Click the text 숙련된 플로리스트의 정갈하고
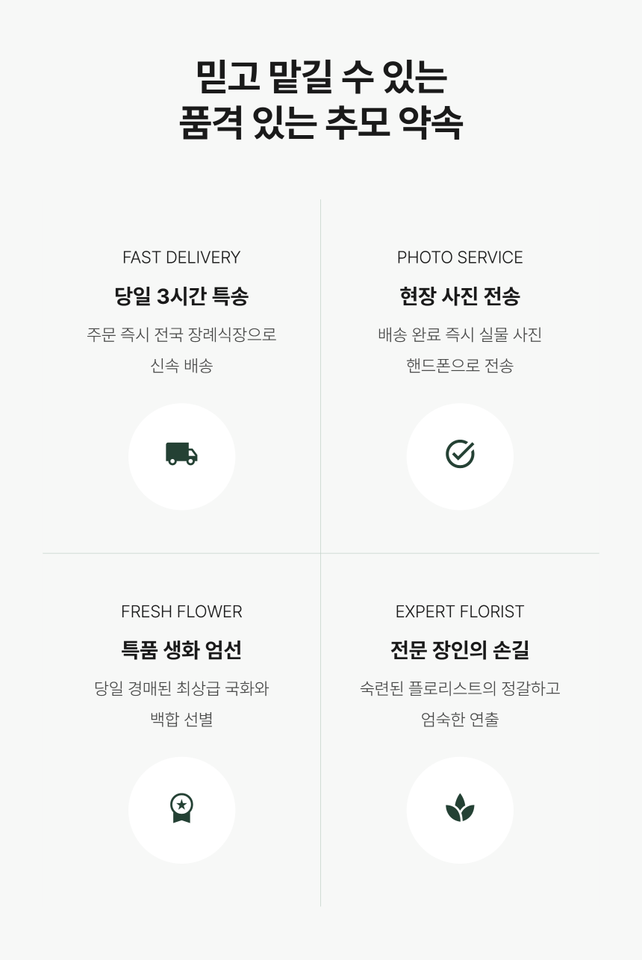 [x=460, y=688]
